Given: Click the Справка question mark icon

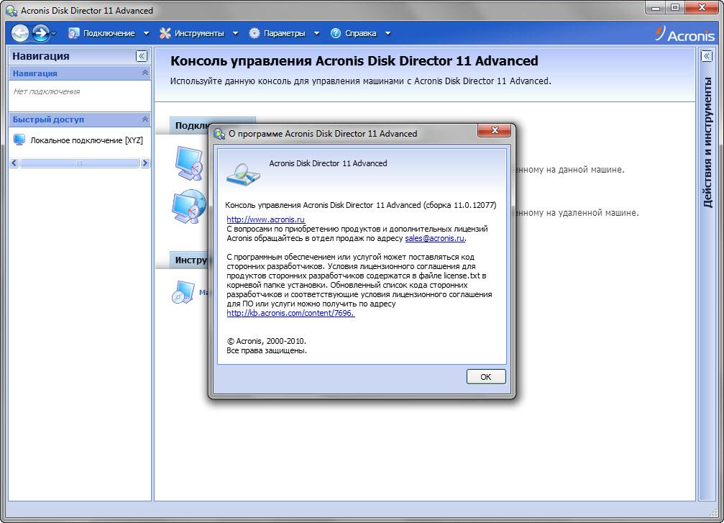Looking at the screenshot, I should pos(336,33).
